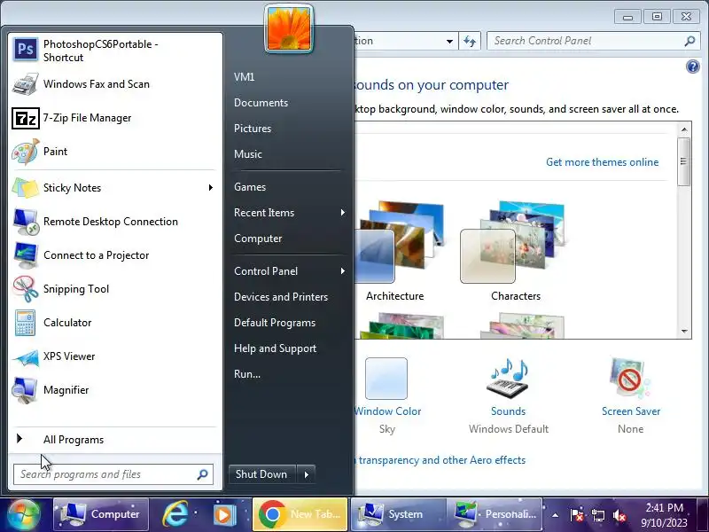Viewport: 709px width, 532px height.
Task: Open Shut Down options arrow
Action: 306,474
